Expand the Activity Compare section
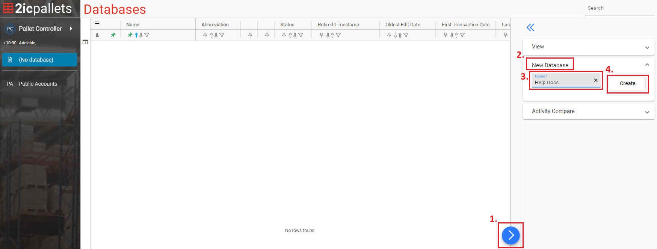 [x=647, y=112]
